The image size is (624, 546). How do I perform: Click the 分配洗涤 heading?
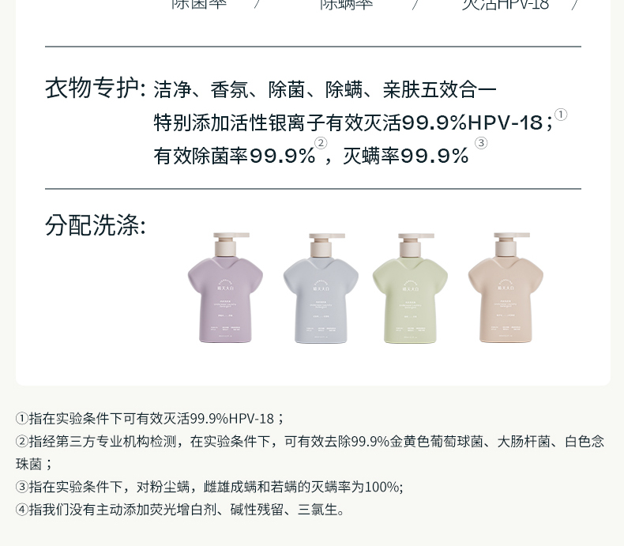click(x=95, y=225)
